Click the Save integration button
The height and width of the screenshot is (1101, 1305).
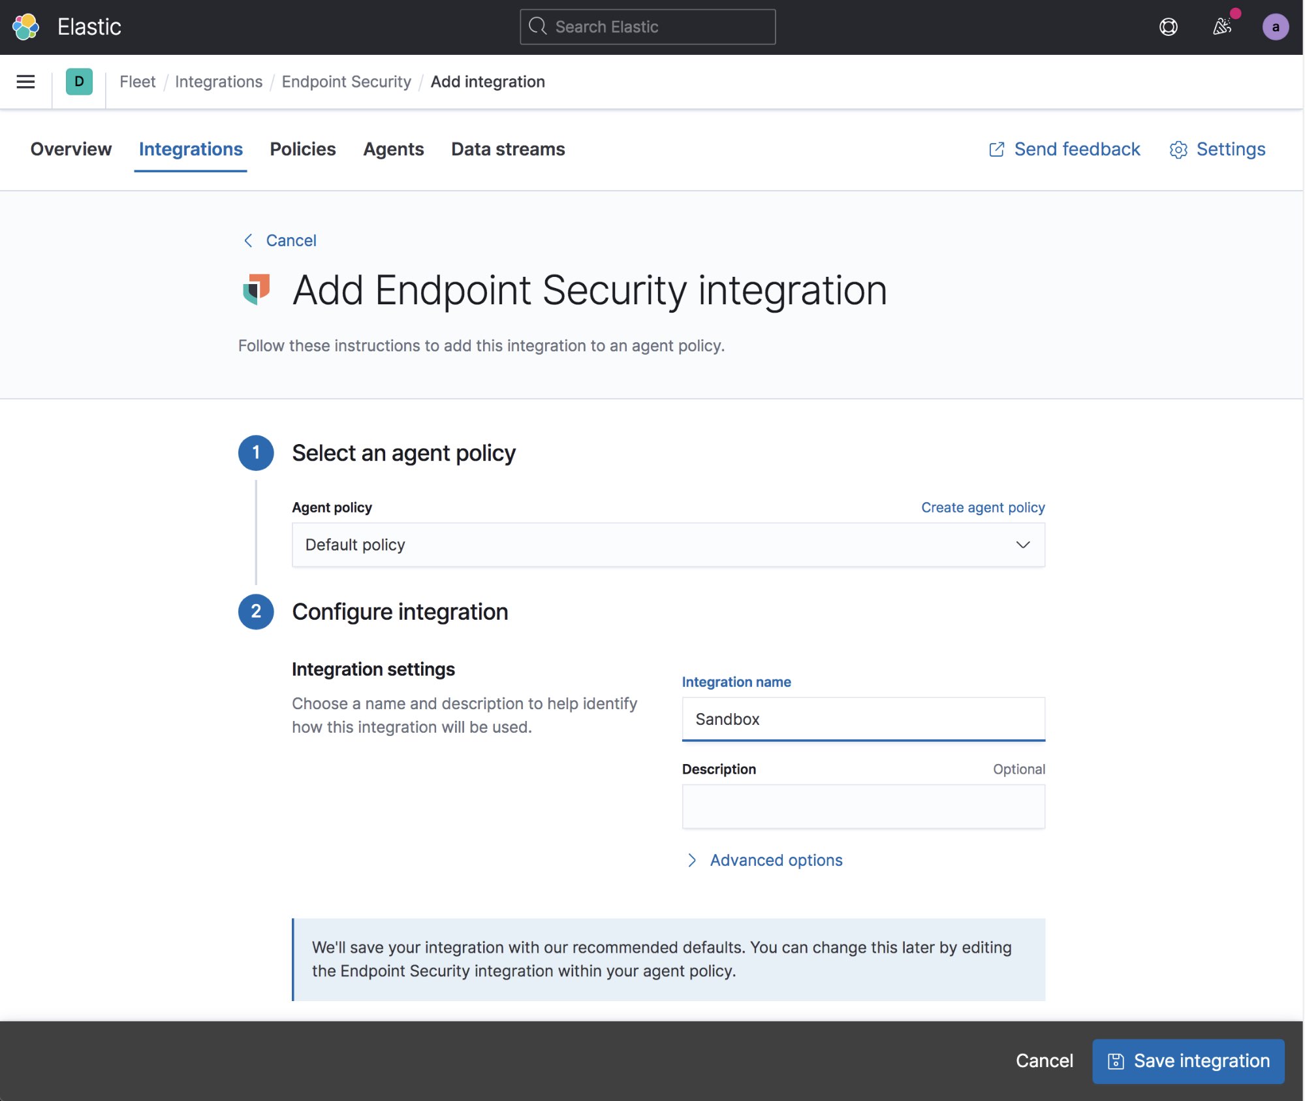tap(1188, 1059)
